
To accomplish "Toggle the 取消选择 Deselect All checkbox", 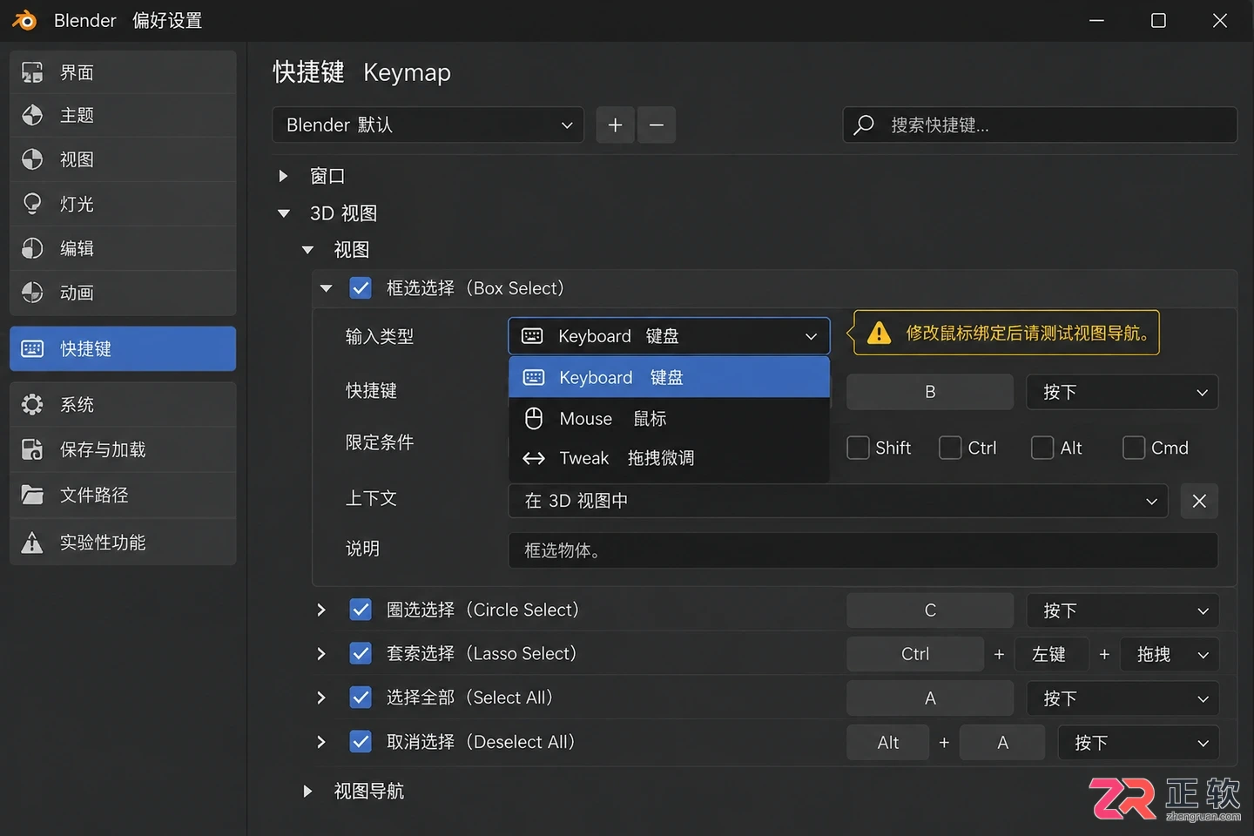I will click(361, 742).
